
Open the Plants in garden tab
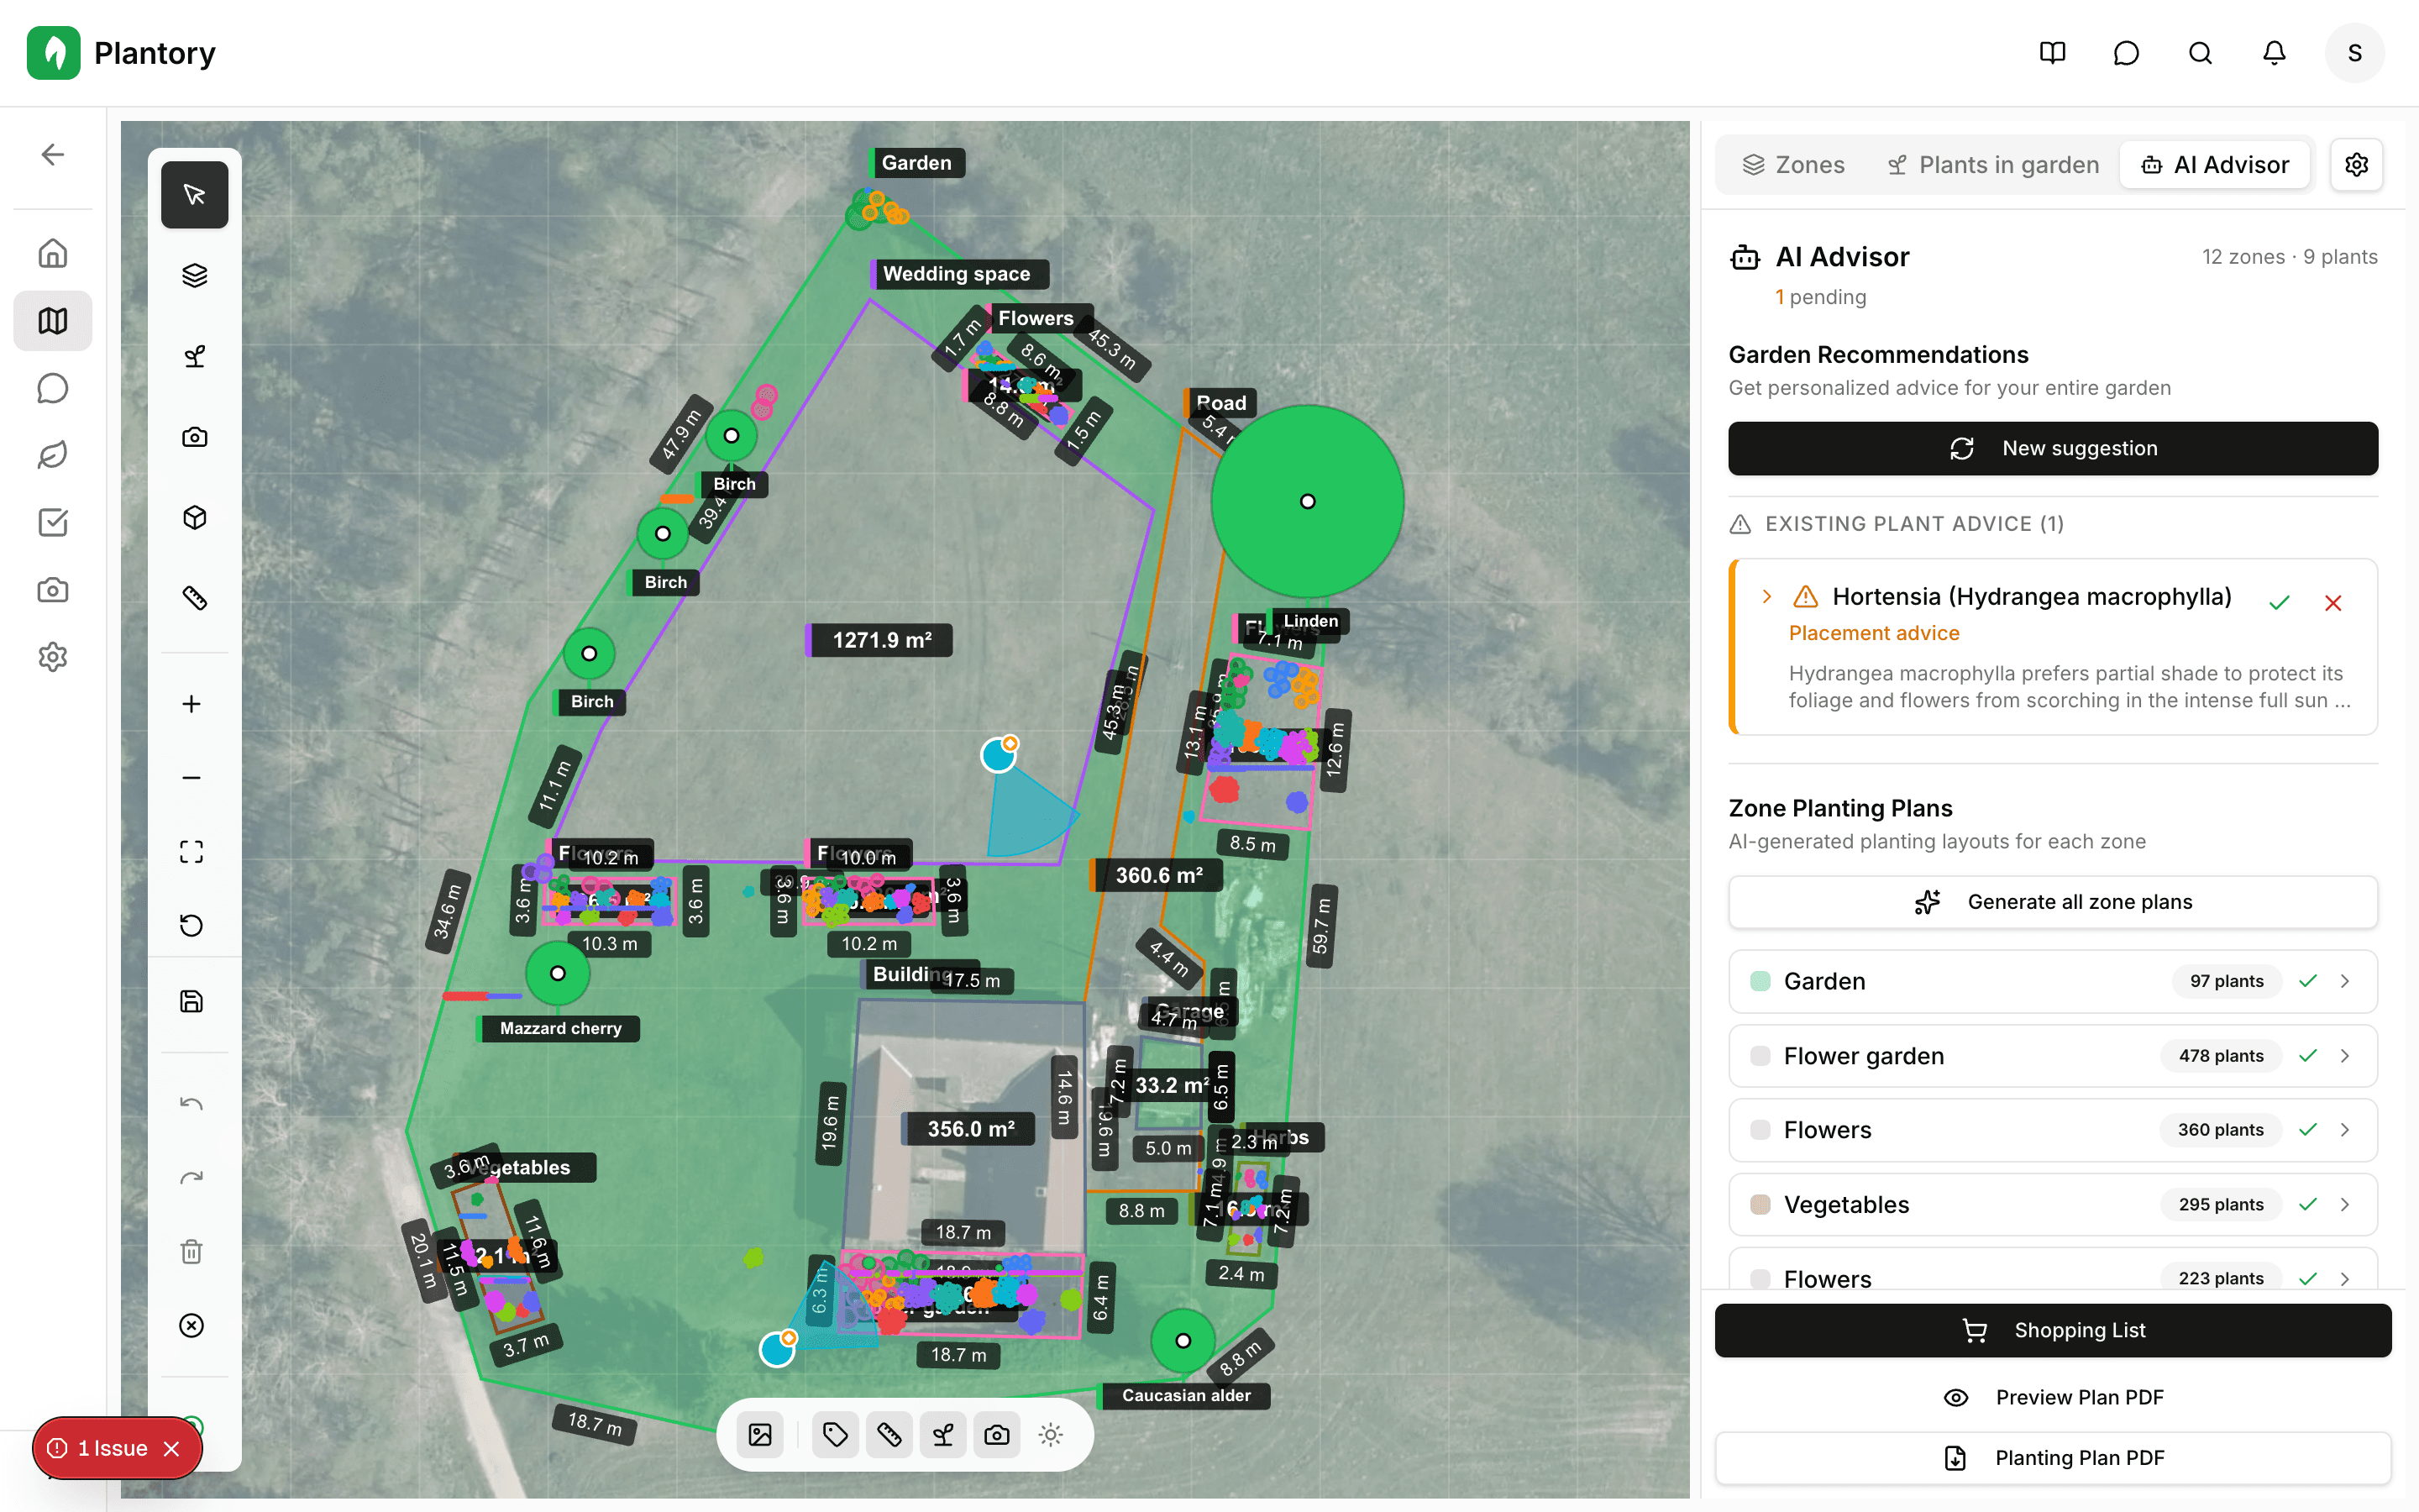click(x=1992, y=165)
